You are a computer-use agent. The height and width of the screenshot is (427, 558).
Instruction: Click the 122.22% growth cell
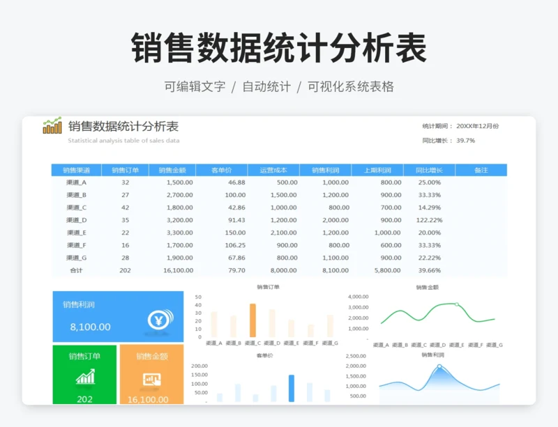(x=430, y=220)
